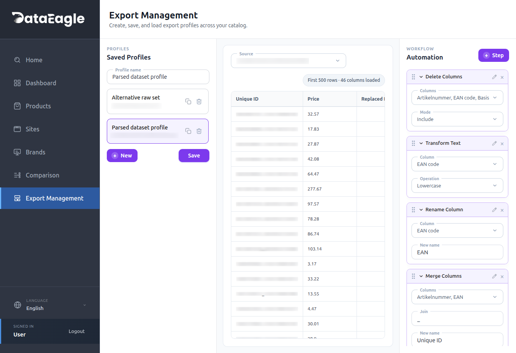Remove the Transform Text step
516x353 pixels.
click(x=502, y=144)
